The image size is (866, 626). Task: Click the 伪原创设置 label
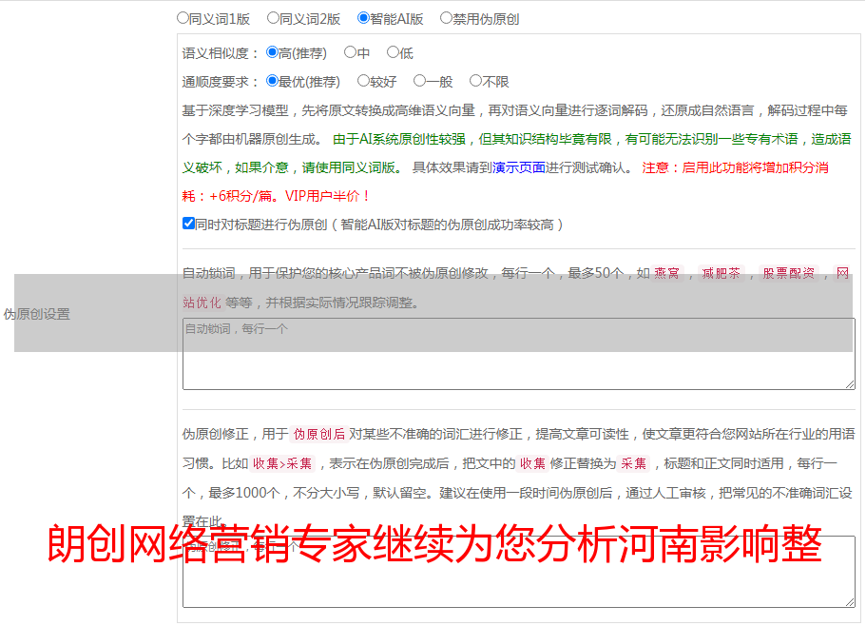[37, 314]
